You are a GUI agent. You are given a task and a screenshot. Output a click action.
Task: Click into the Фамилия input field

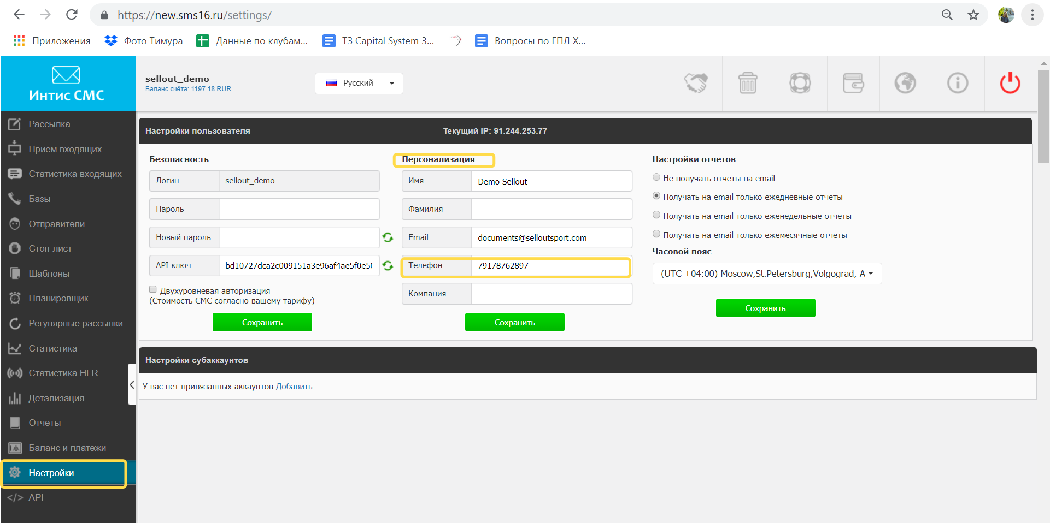click(551, 209)
